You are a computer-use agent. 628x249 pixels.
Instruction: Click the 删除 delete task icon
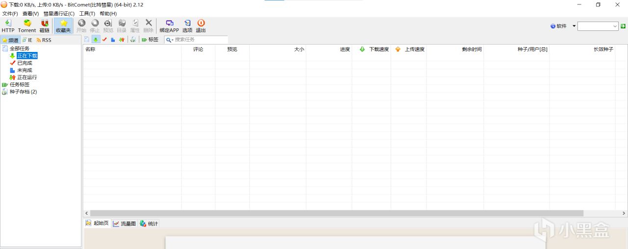148,26
